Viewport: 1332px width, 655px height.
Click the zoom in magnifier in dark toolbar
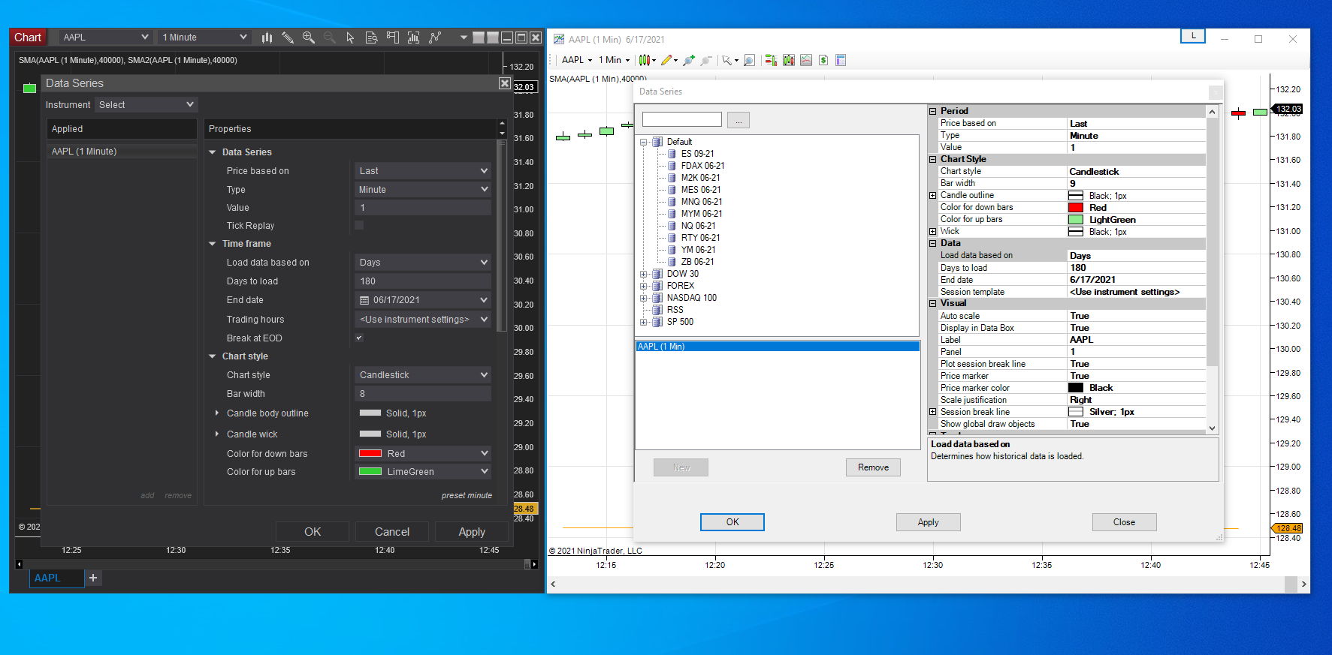pyautogui.click(x=308, y=38)
